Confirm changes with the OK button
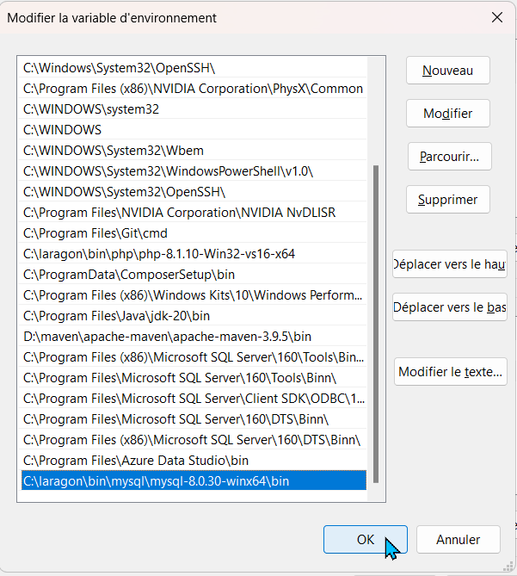This screenshot has height=576, width=517. 365,539
